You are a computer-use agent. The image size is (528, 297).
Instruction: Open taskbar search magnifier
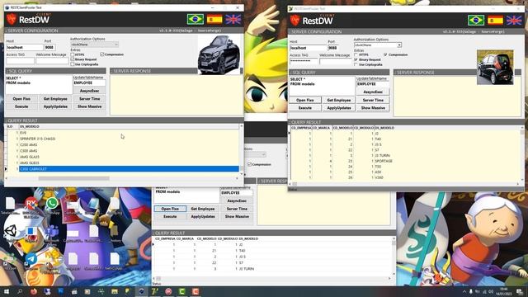point(20,291)
